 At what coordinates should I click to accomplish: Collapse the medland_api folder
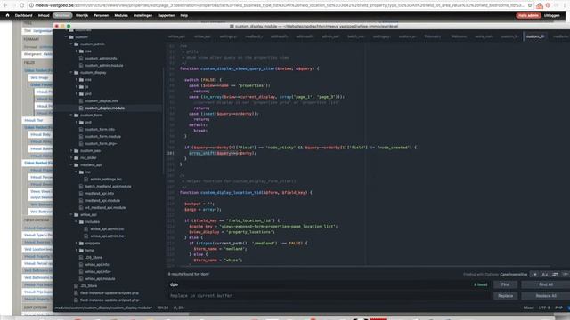(x=71, y=164)
